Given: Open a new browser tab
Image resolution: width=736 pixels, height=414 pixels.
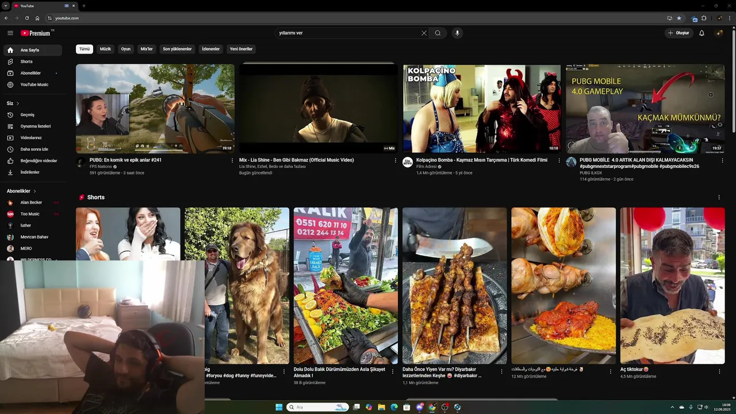Looking at the screenshot, I should 84,6.
